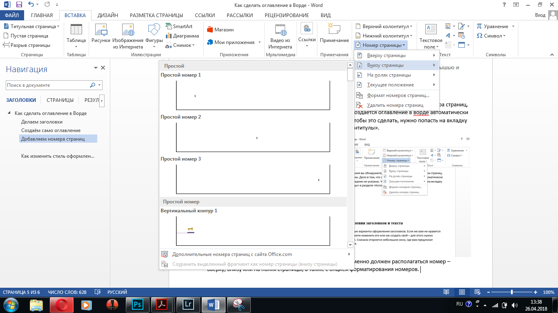Pick the Простой номер 2 thumbnail
The width and height of the screenshot is (558, 313).
253,137
